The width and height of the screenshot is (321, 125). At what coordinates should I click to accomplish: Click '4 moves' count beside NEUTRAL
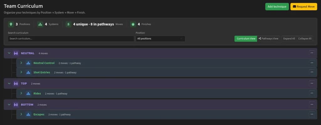pyautogui.click(x=43, y=53)
